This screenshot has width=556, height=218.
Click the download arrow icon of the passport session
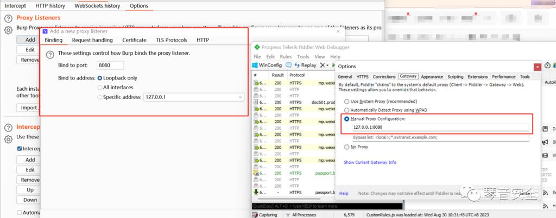(x=256, y=192)
